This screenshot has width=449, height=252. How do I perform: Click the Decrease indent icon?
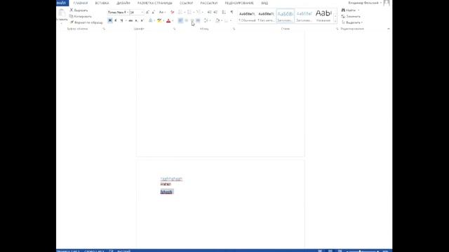pos(209,13)
